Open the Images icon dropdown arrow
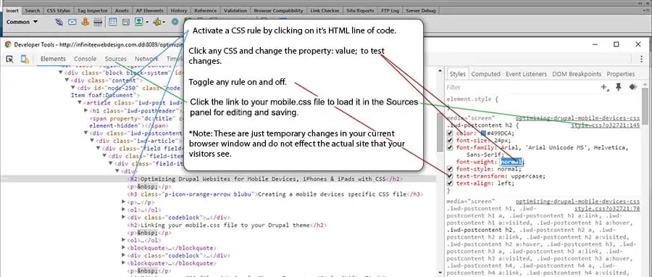 click(147, 22)
